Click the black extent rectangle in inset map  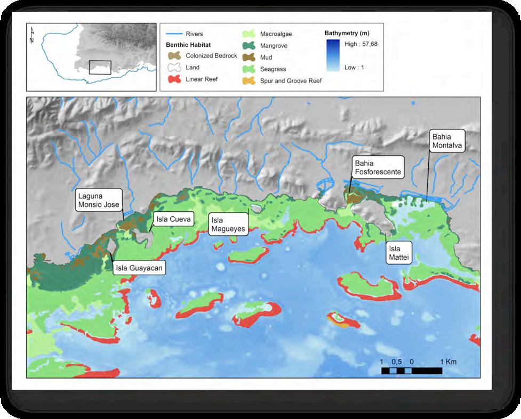coord(100,67)
